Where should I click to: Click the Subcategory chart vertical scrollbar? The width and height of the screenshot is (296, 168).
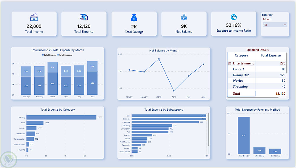coord(209,130)
